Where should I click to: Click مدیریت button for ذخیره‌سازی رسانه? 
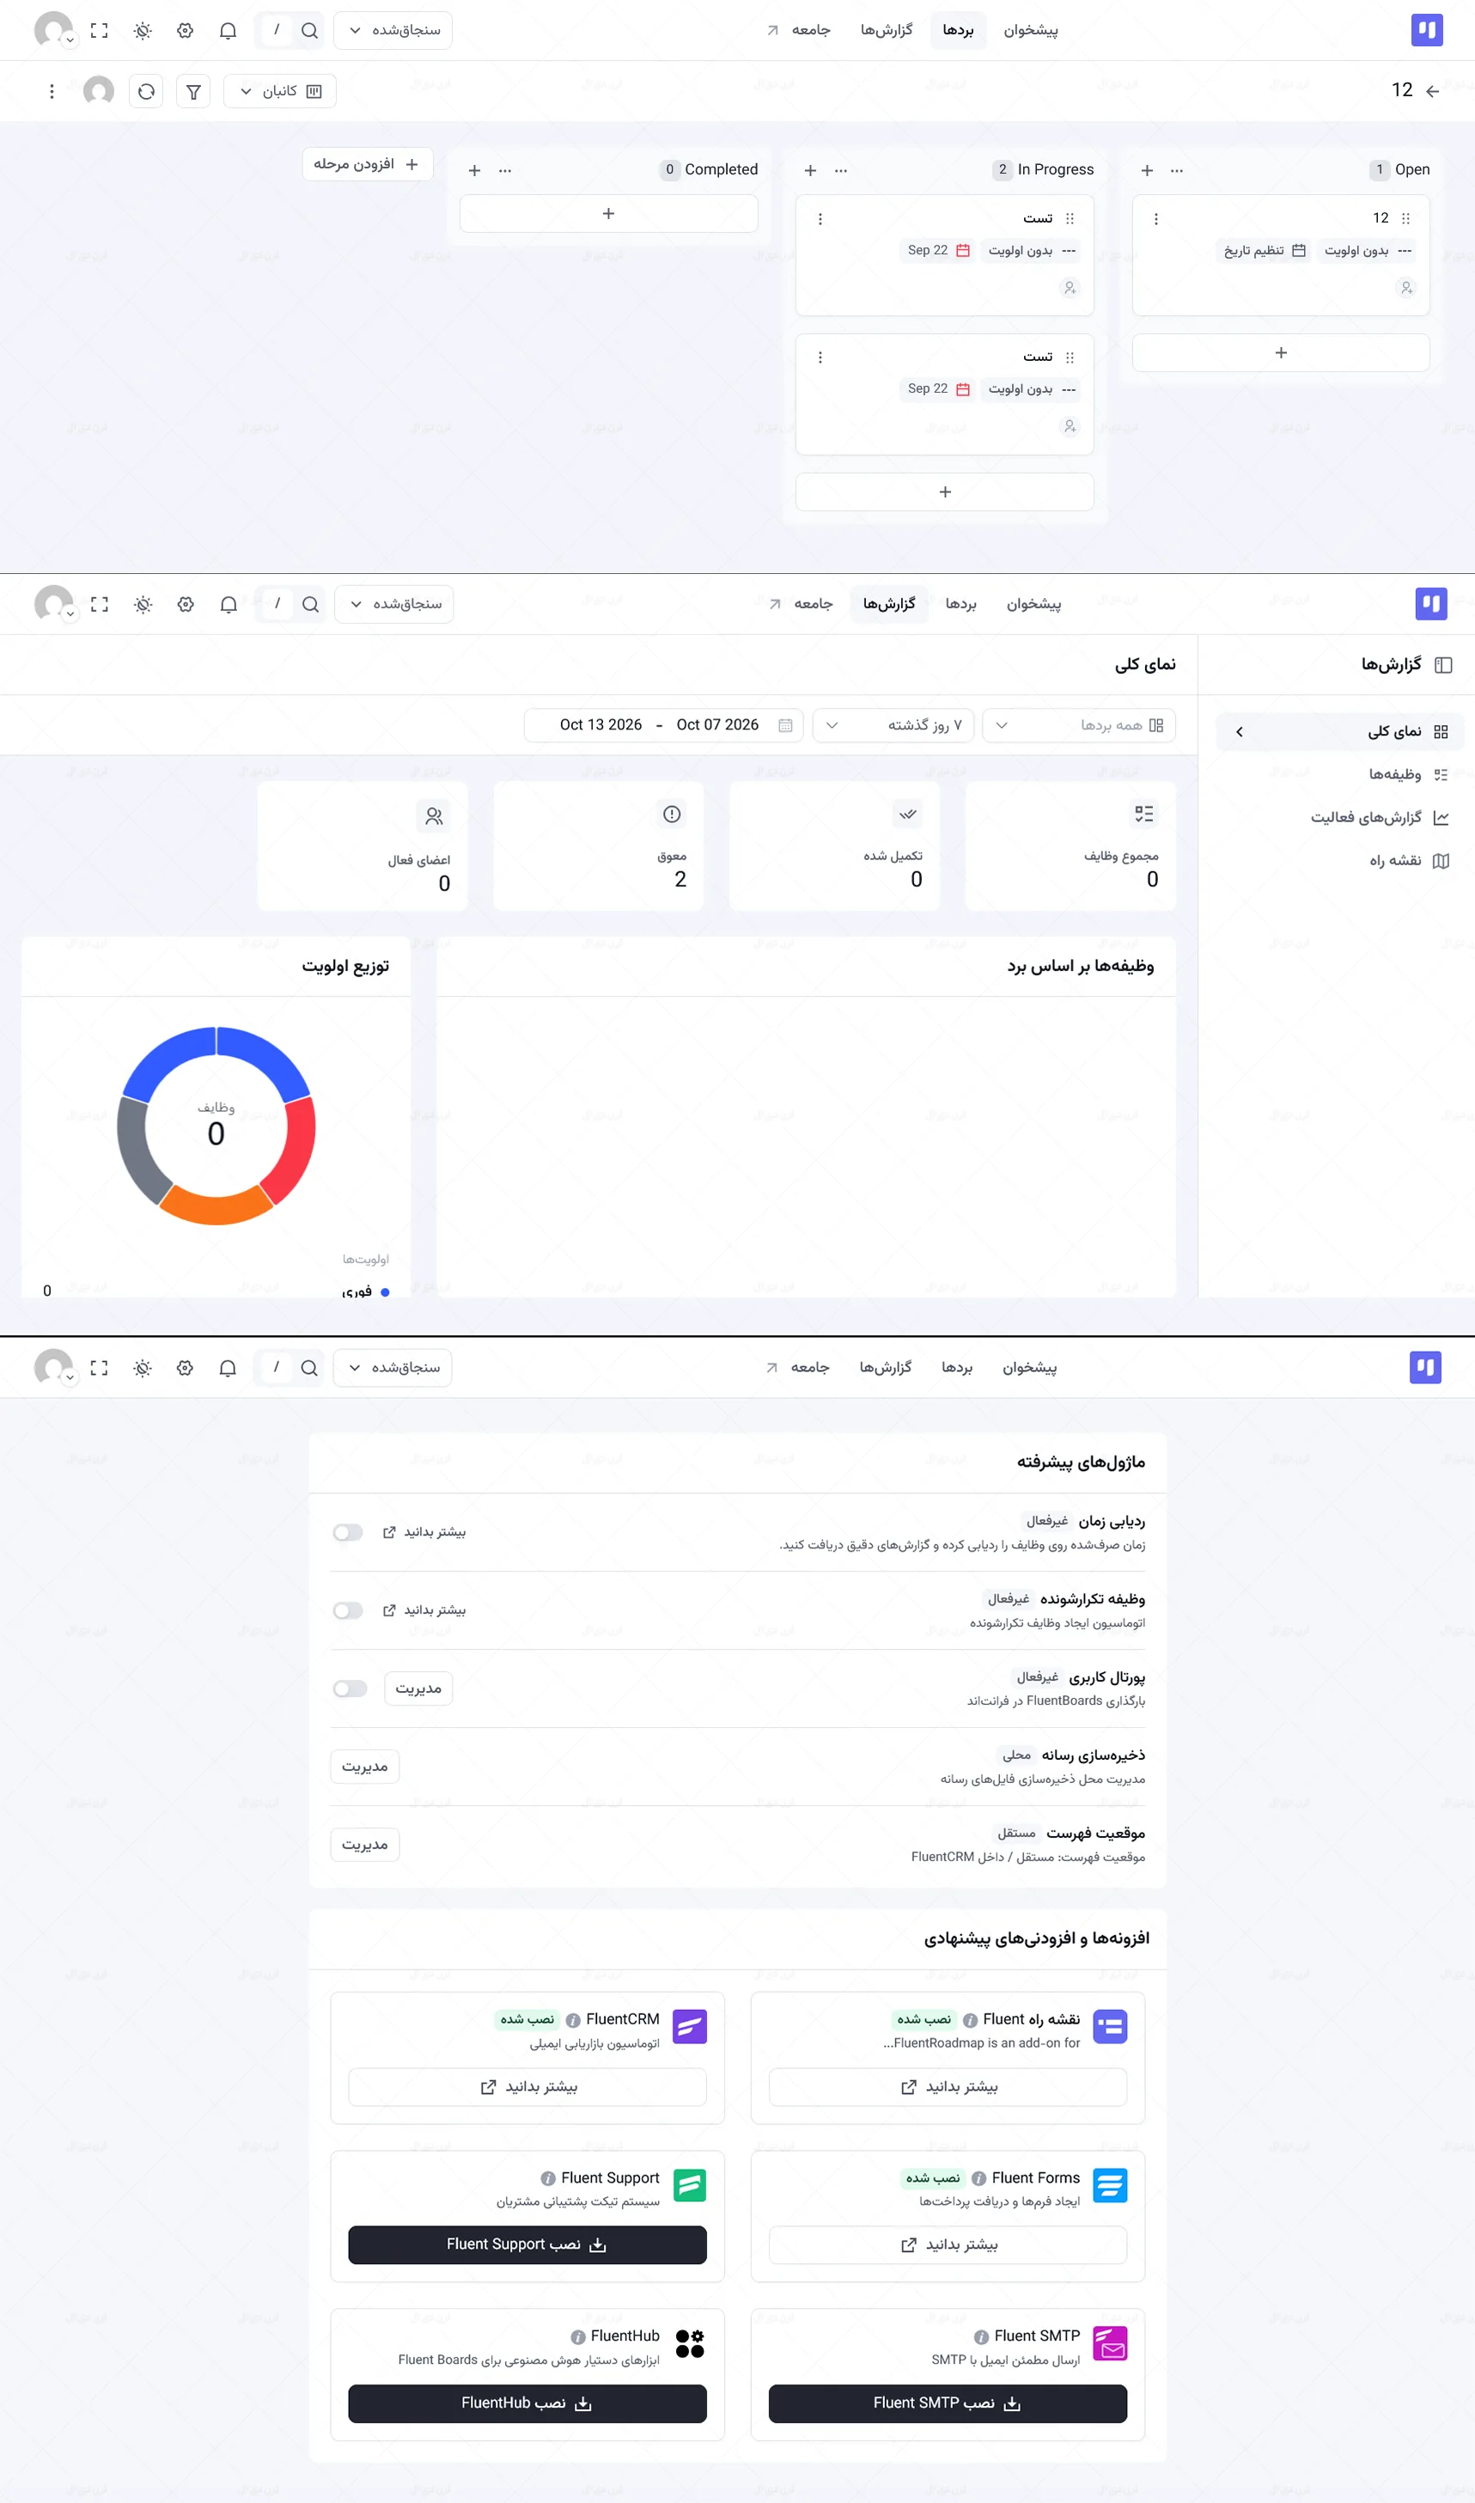[365, 1767]
